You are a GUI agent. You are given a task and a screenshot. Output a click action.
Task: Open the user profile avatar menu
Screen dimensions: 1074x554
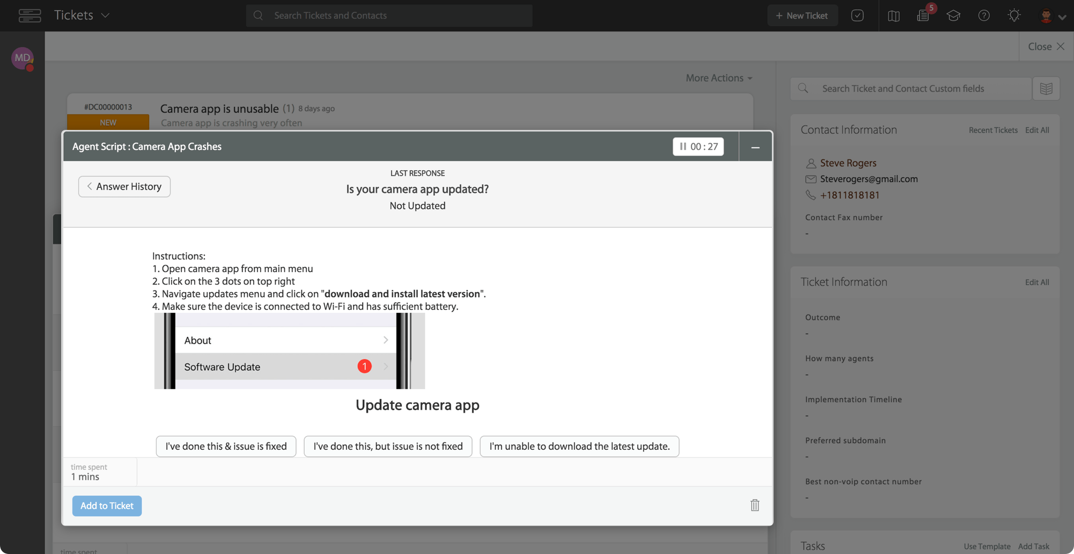pos(1052,16)
